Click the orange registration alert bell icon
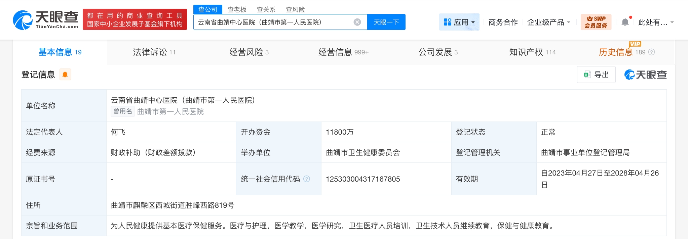This screenshot has width=688, height=239. [65, 75]
